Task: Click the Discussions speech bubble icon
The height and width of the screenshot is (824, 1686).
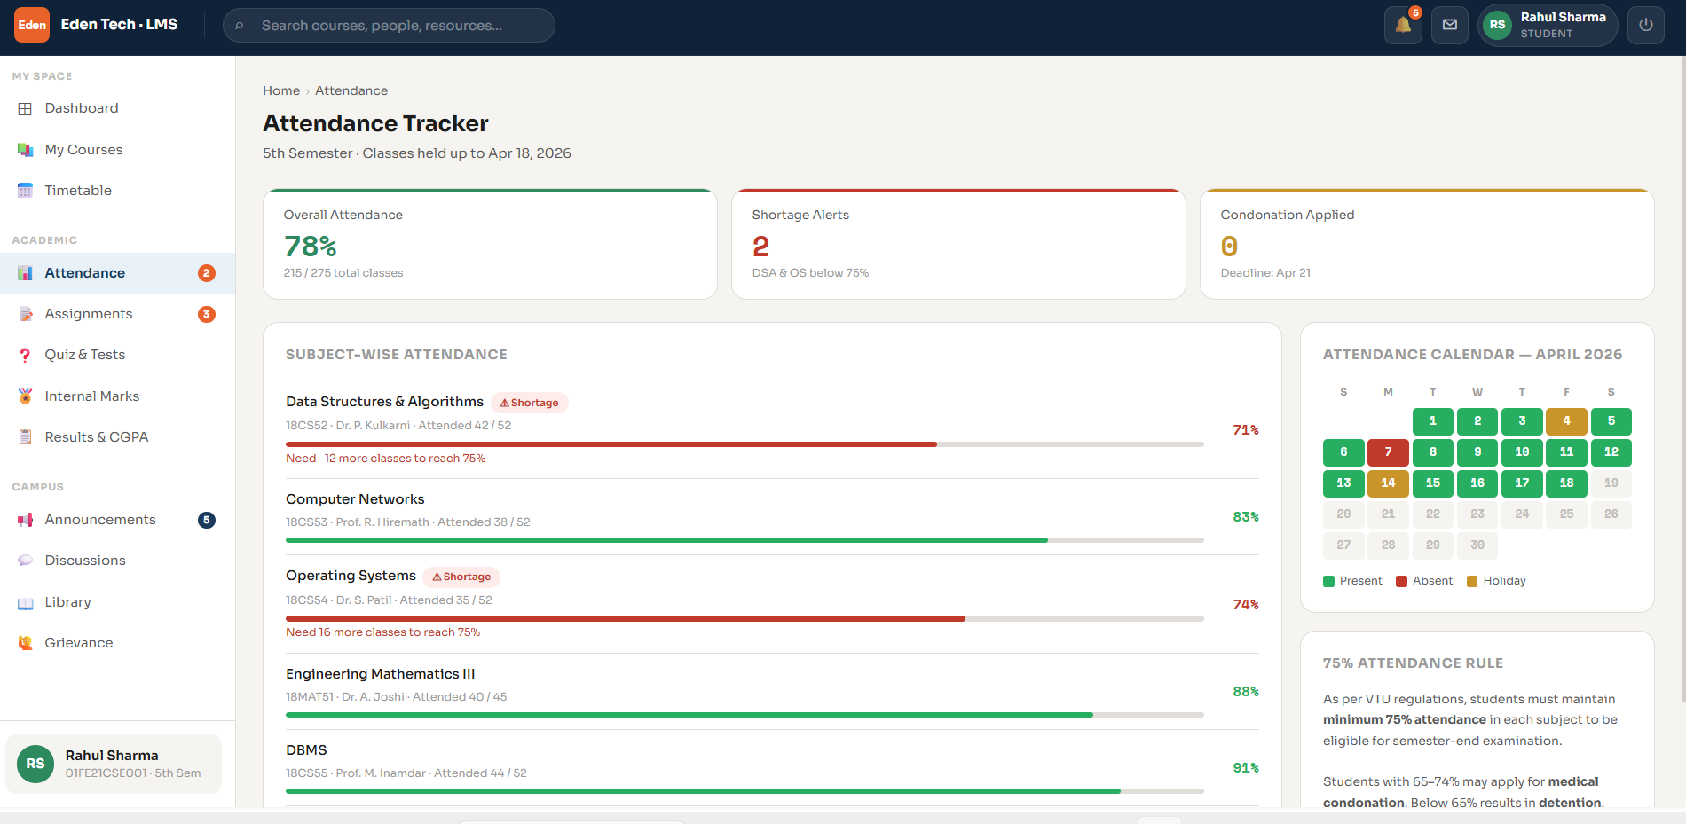Action: 25,561
